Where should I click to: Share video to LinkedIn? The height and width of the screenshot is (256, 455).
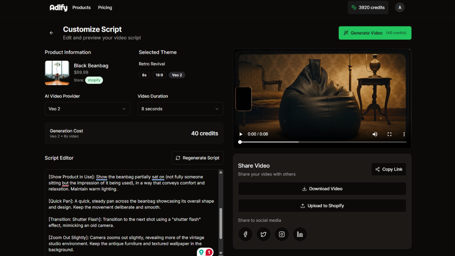(x=300, y=234)
